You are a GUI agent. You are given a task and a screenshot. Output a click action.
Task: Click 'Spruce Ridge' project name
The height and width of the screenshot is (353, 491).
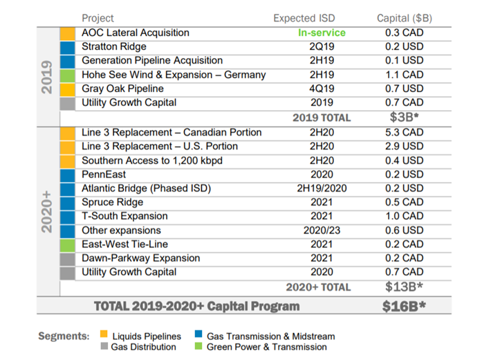113,203
